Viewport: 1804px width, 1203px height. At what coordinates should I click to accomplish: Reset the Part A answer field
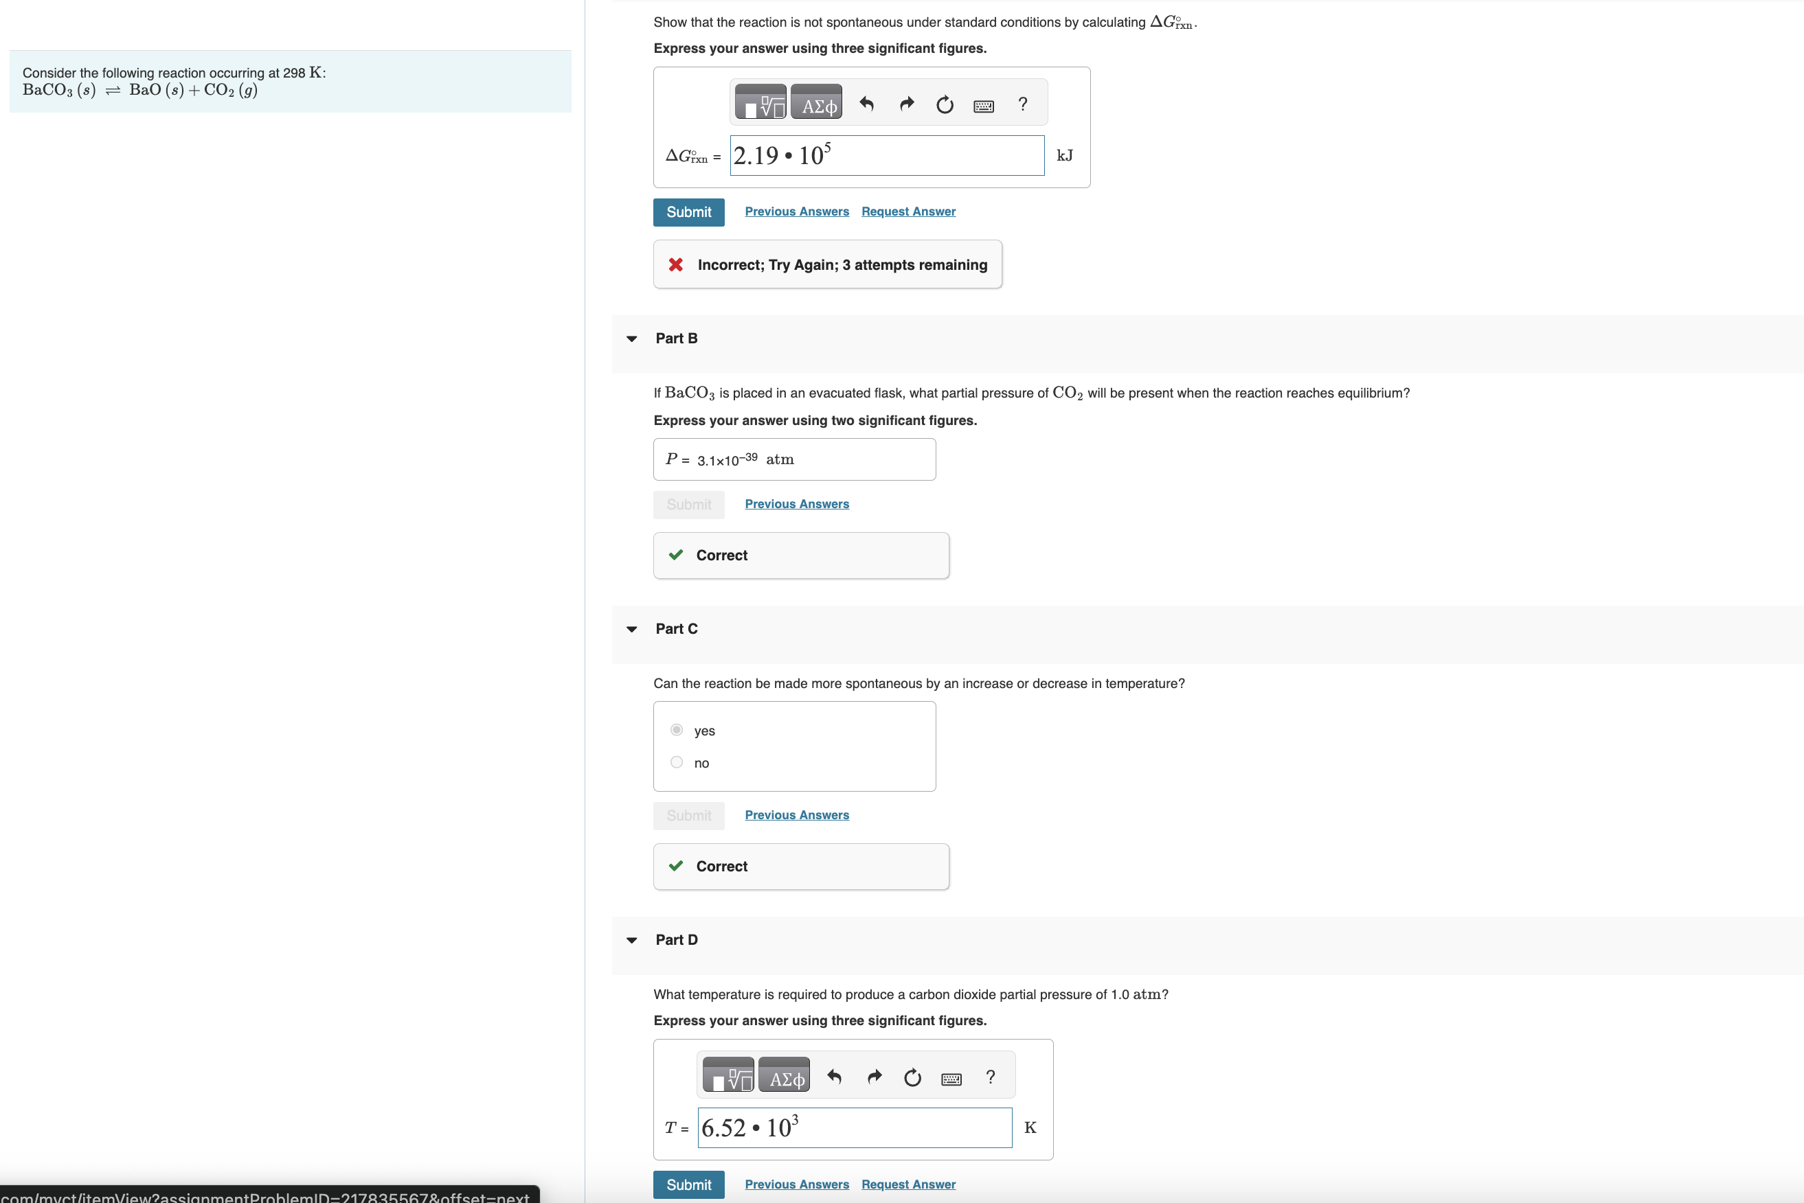tap(944, 104)
